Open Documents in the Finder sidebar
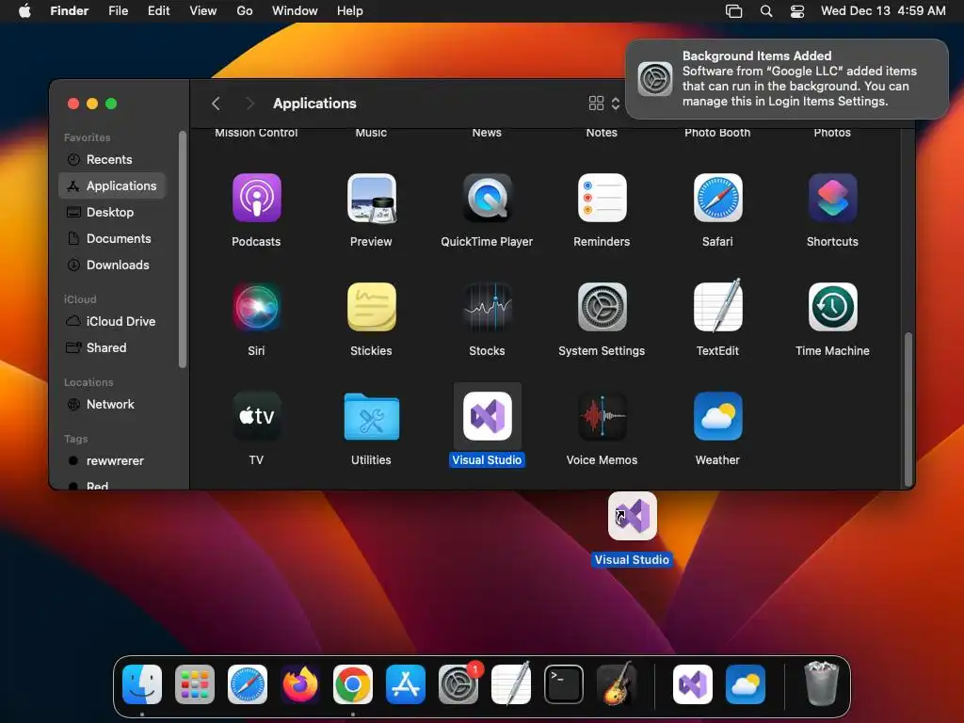This screenshot has height=723, width=964. point(113,238)
